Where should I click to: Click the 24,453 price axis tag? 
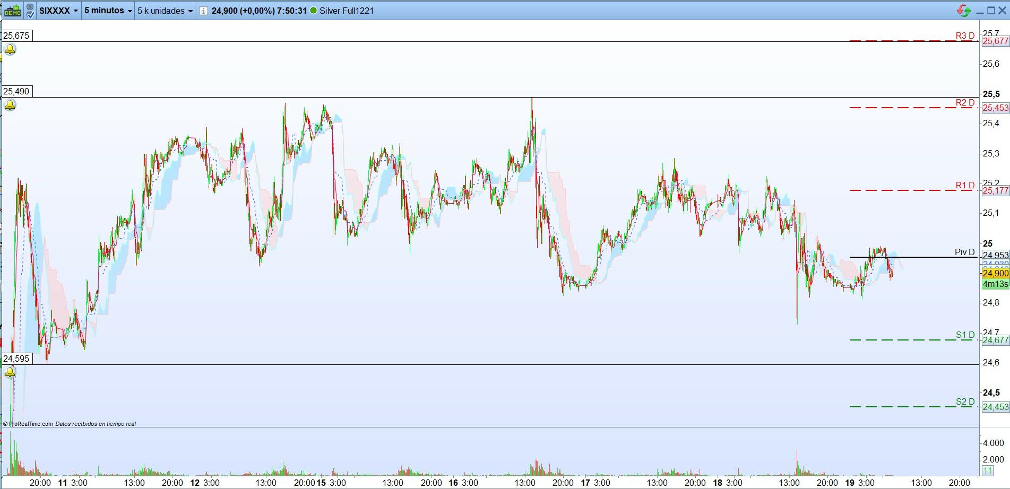coord(995,407)
